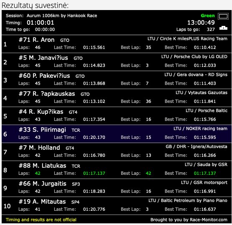
Task: Select the #77 R. Čapkauskas entry
Action: [117, 98]
